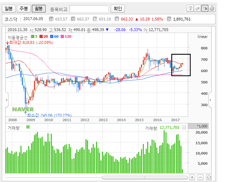Image resolution: width=225 pixels, height=182 pixels.
Task: Switch to the 주봉 weekly chart
Action: click(x=24, y=9)
